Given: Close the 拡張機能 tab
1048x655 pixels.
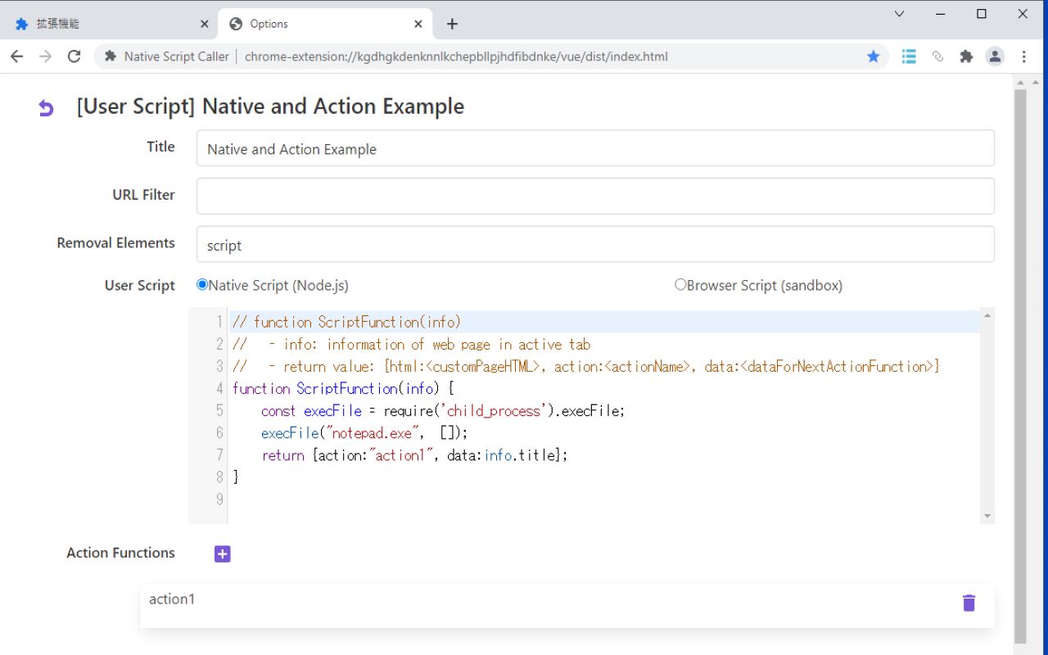Looking at the screenshot, I should [204, 24].
